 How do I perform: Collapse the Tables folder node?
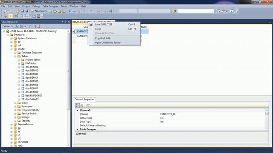point(15,57)
